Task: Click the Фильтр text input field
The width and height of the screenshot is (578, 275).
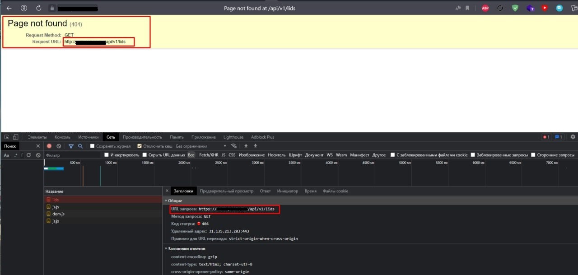Action: tap(72, 155)
